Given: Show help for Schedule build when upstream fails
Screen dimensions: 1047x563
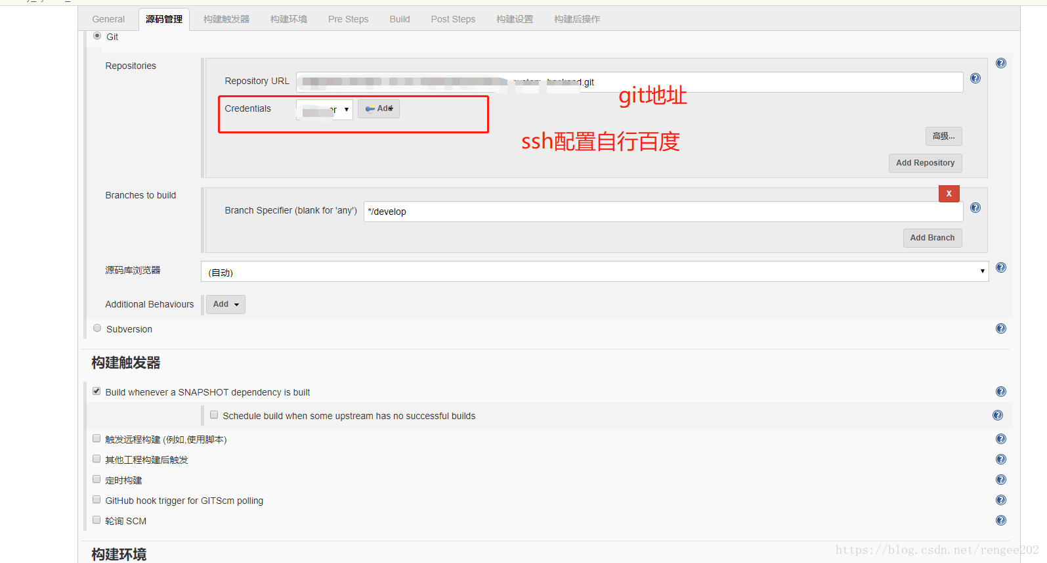Looking at the screenshot, I should pos(998,415).
